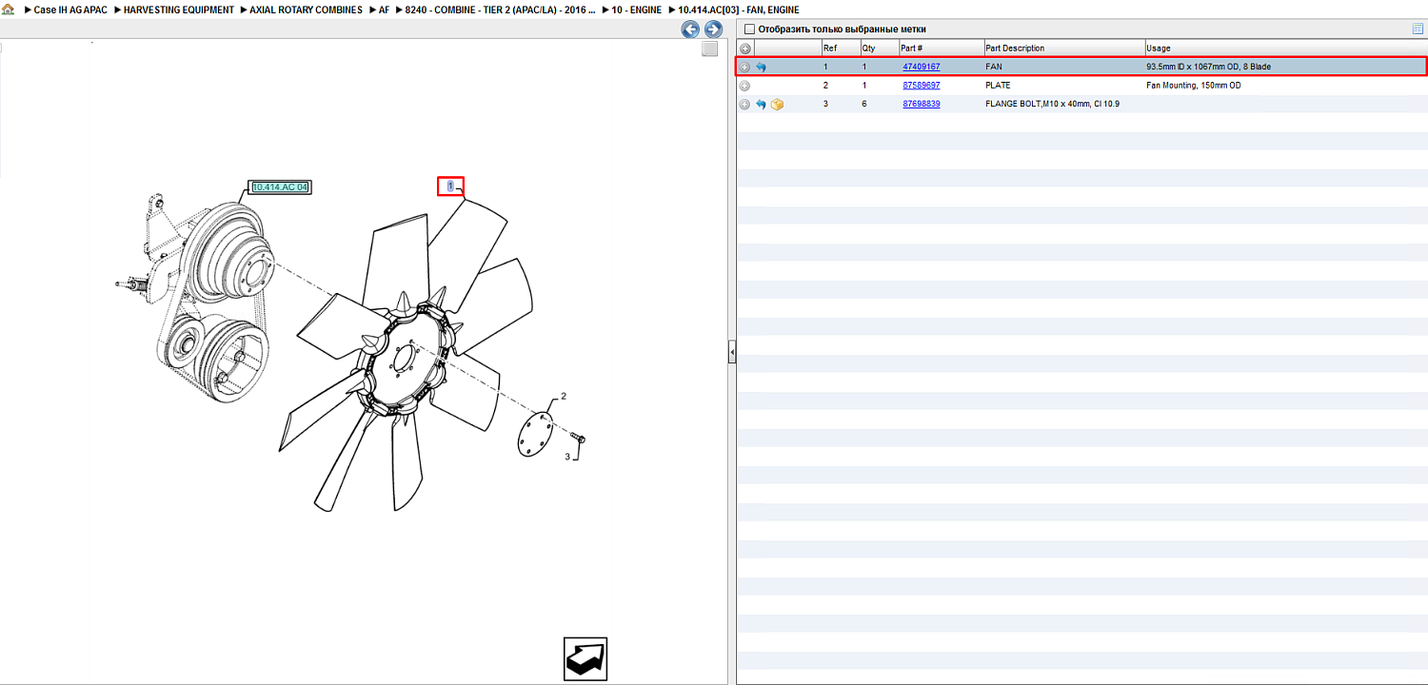Click the package box icon in FLANGE BOLT row
1428x685 pixels.
(777, 104)
